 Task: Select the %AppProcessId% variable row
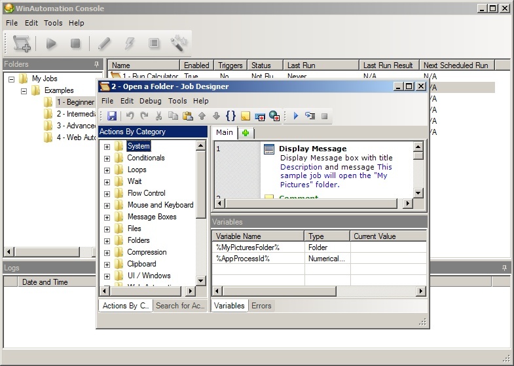(x=320, y=259)
